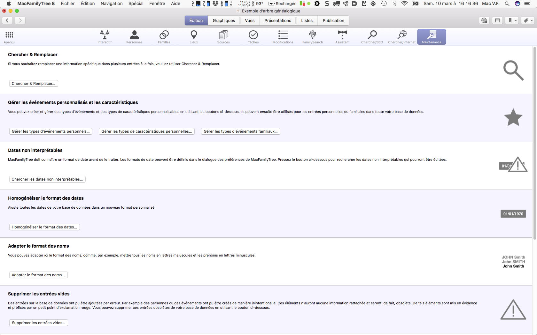Open the MacFamilyTree 8 application menu
537x335 pixels.
[x=36, y=4]
